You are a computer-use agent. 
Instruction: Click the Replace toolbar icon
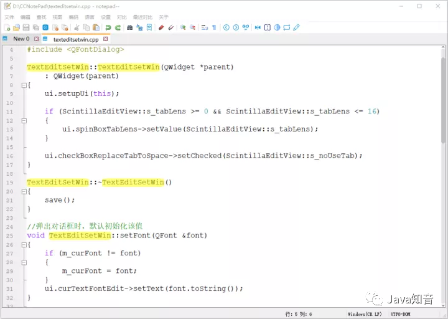click(139, 27)
